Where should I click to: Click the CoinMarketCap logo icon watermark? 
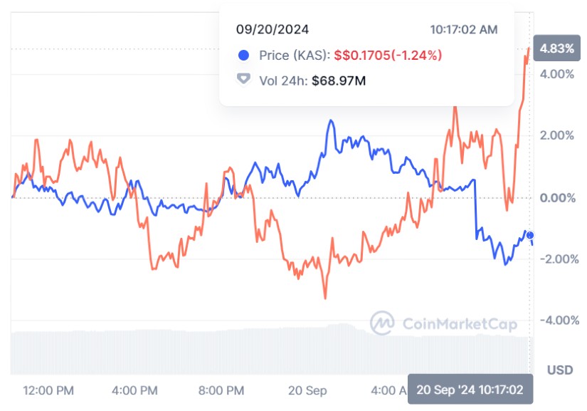pos(383,323)
